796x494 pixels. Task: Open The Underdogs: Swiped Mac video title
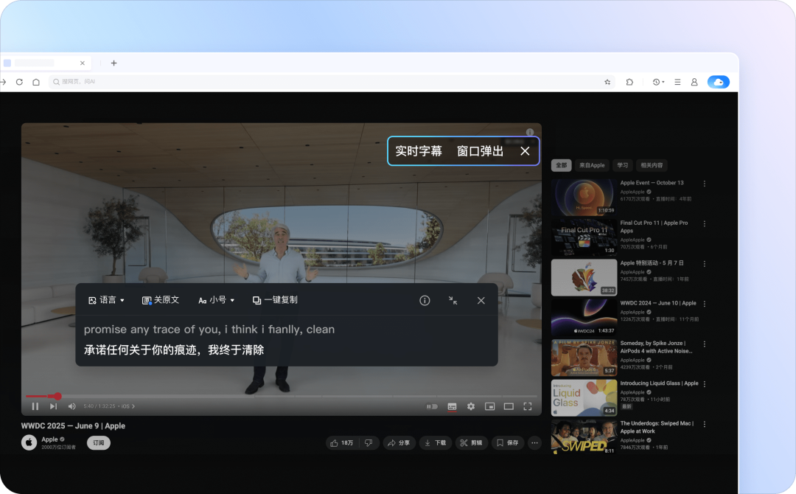point(657,427)
